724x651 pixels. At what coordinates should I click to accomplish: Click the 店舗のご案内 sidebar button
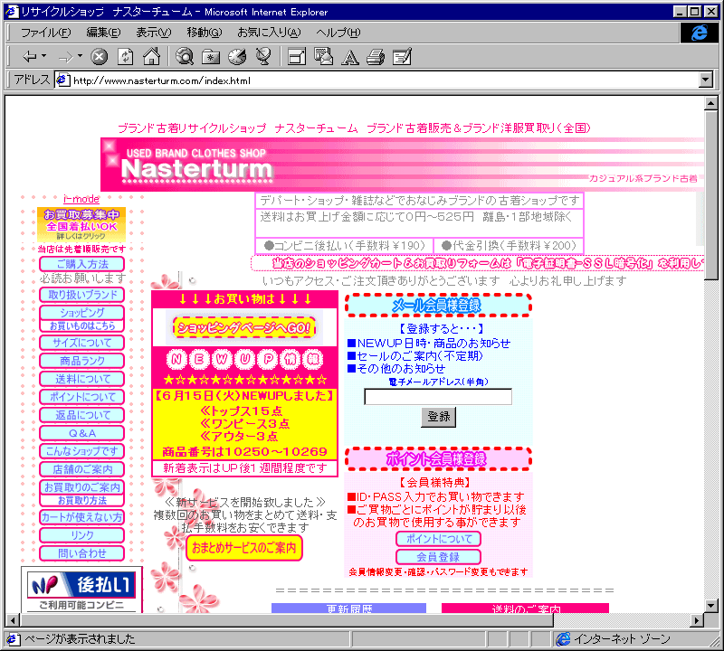(x=82, y=469)
